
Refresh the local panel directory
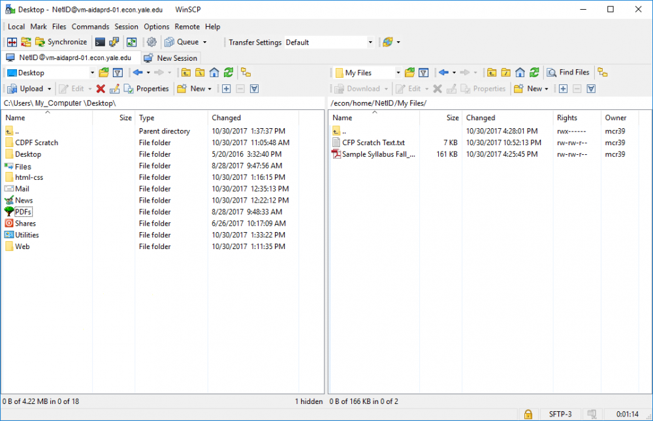(228, 73)
